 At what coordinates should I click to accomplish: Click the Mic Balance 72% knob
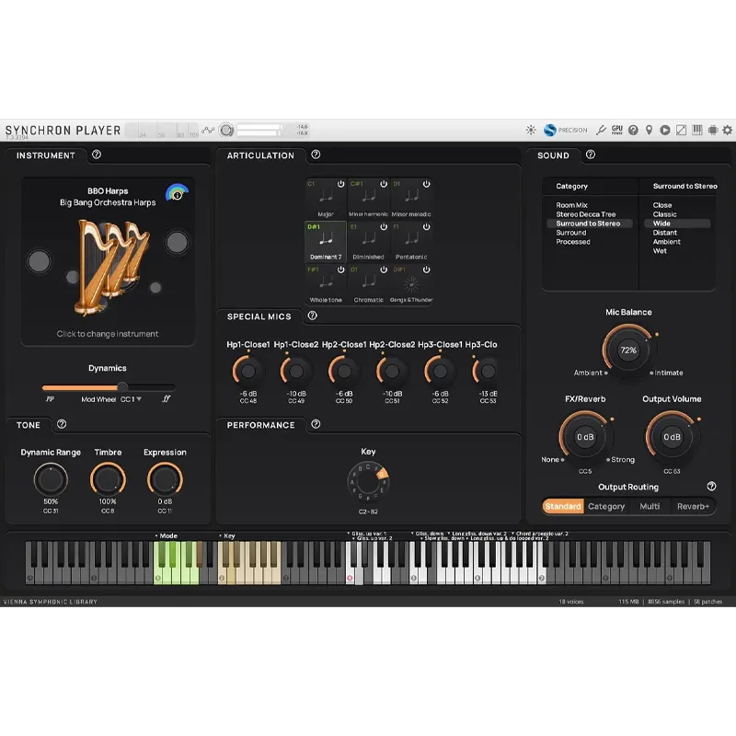628,350
